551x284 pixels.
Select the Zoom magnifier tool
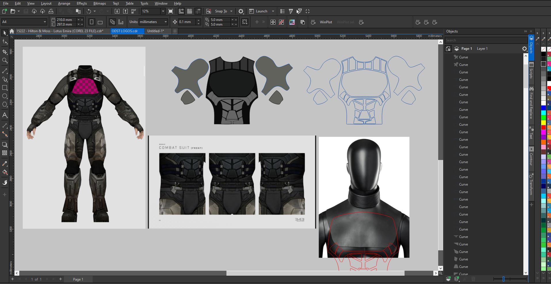pyautogui.click(x=5, y=60)
